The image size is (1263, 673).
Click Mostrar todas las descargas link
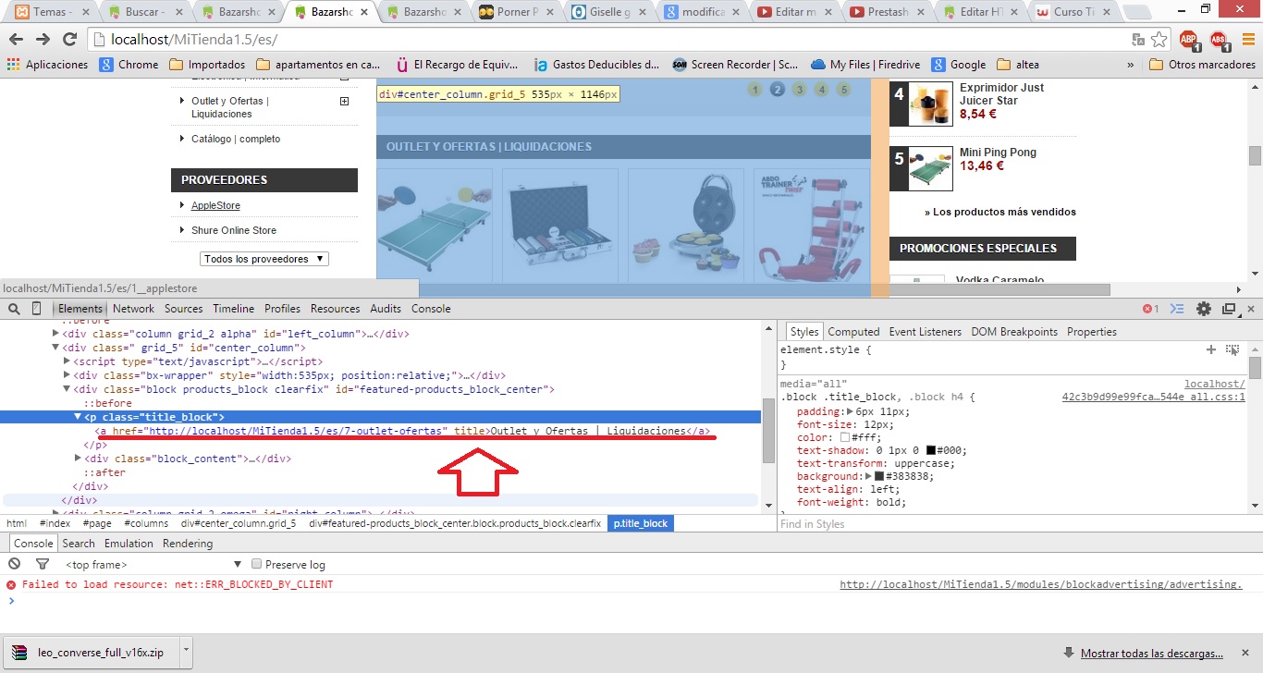(x=1152, y=654)
